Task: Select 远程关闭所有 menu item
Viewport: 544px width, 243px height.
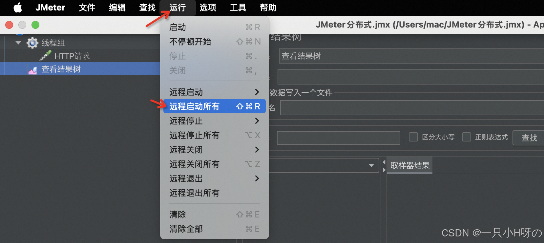Action: click(215, 164)
